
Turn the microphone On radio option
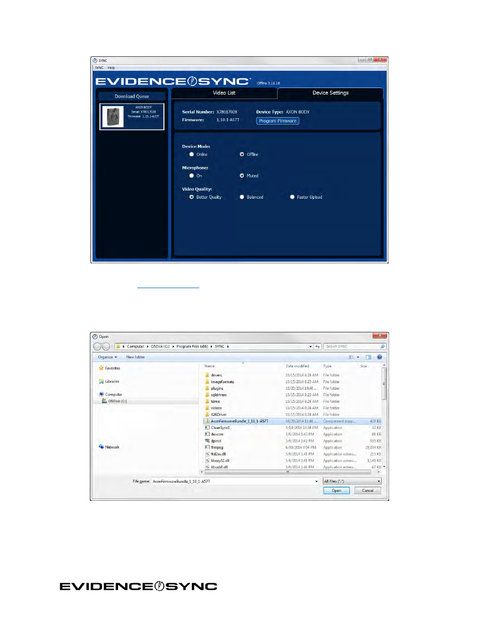click(191, 175)
